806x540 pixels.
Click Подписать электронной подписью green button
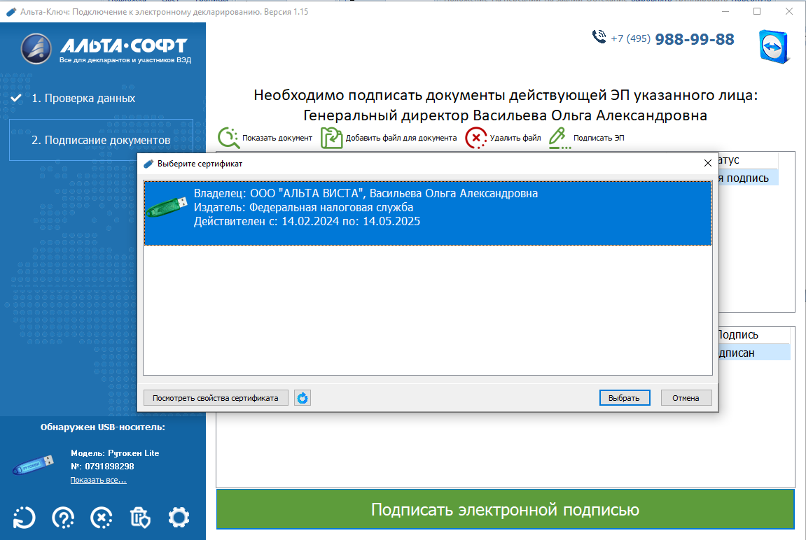506,509
